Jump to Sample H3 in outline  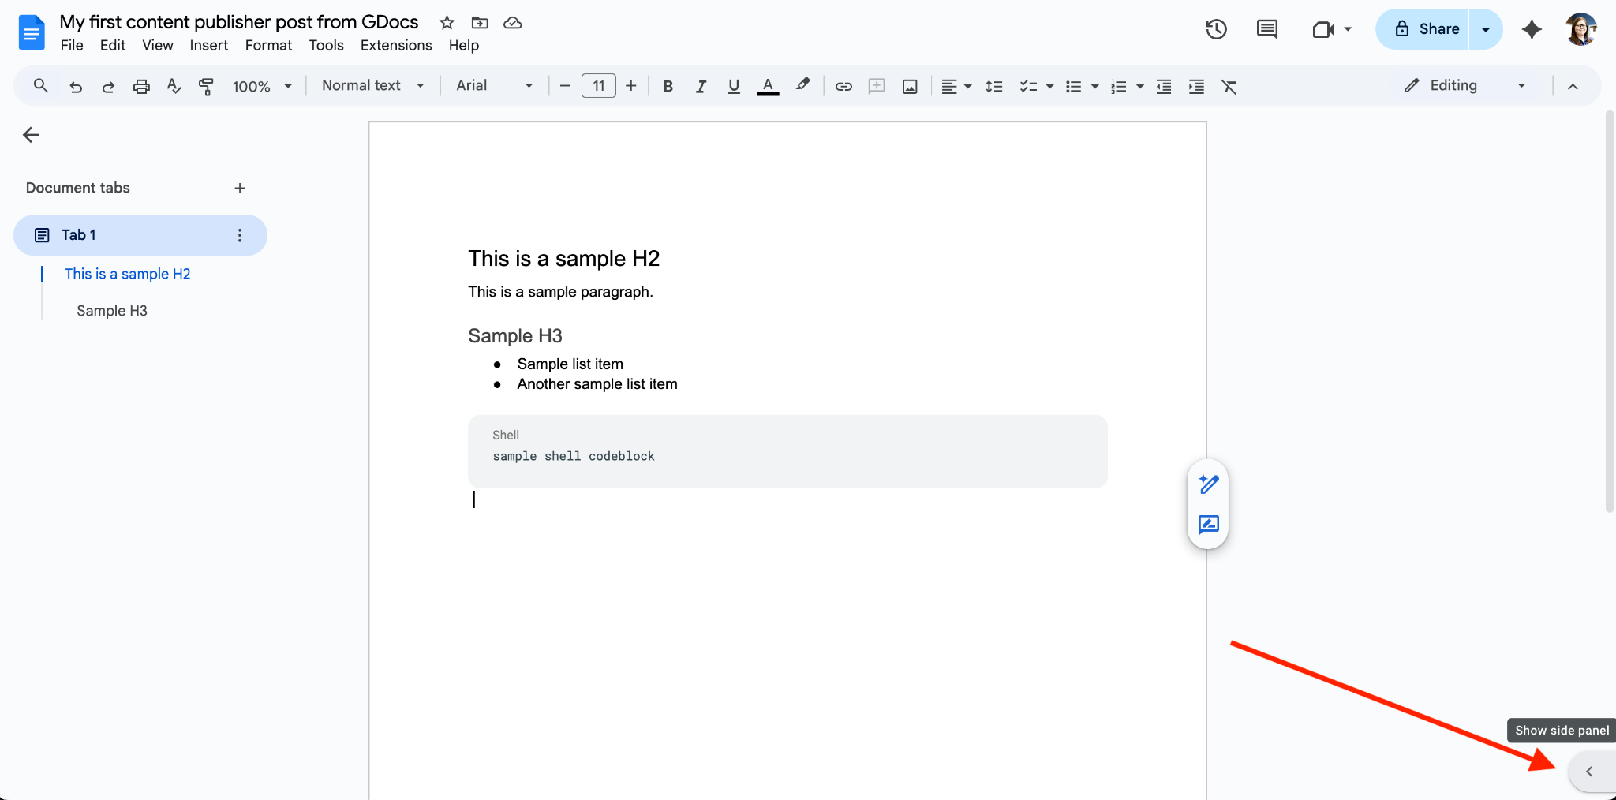tap(112, 311)
